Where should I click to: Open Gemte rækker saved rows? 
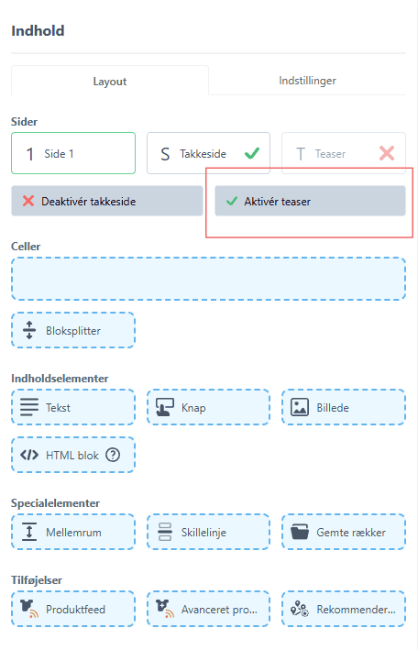pyautogui.click(x=344, y=532)
